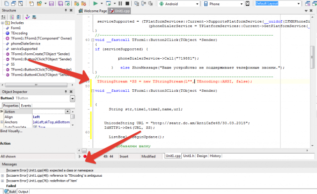
Task: Switch to the Events tab
Action: 26,106
